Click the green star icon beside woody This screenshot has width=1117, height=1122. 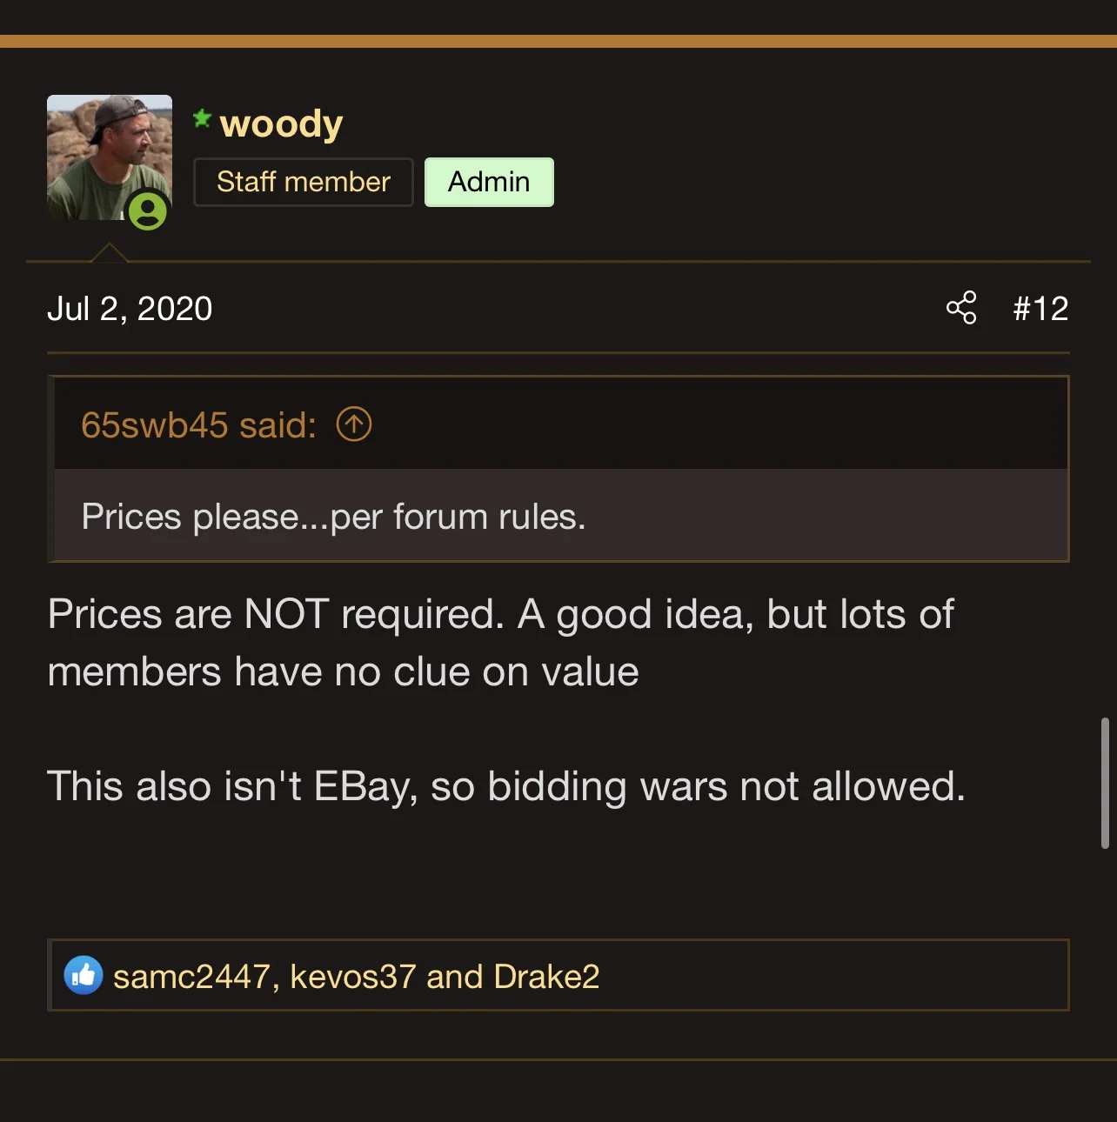coord(202,118)
